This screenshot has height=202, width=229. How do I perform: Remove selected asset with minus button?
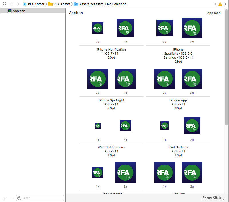[11, 198]
